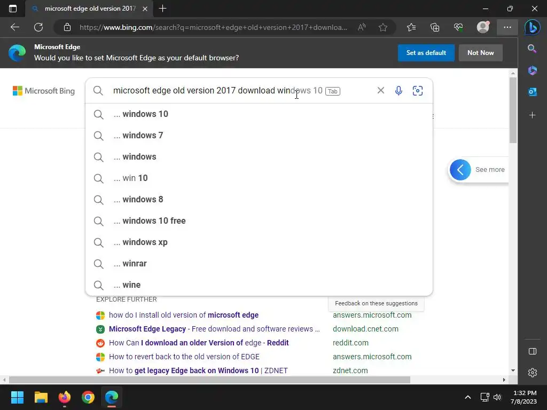Search using an image icon
This screenshot has height=410, width=547.
[418, 91]
